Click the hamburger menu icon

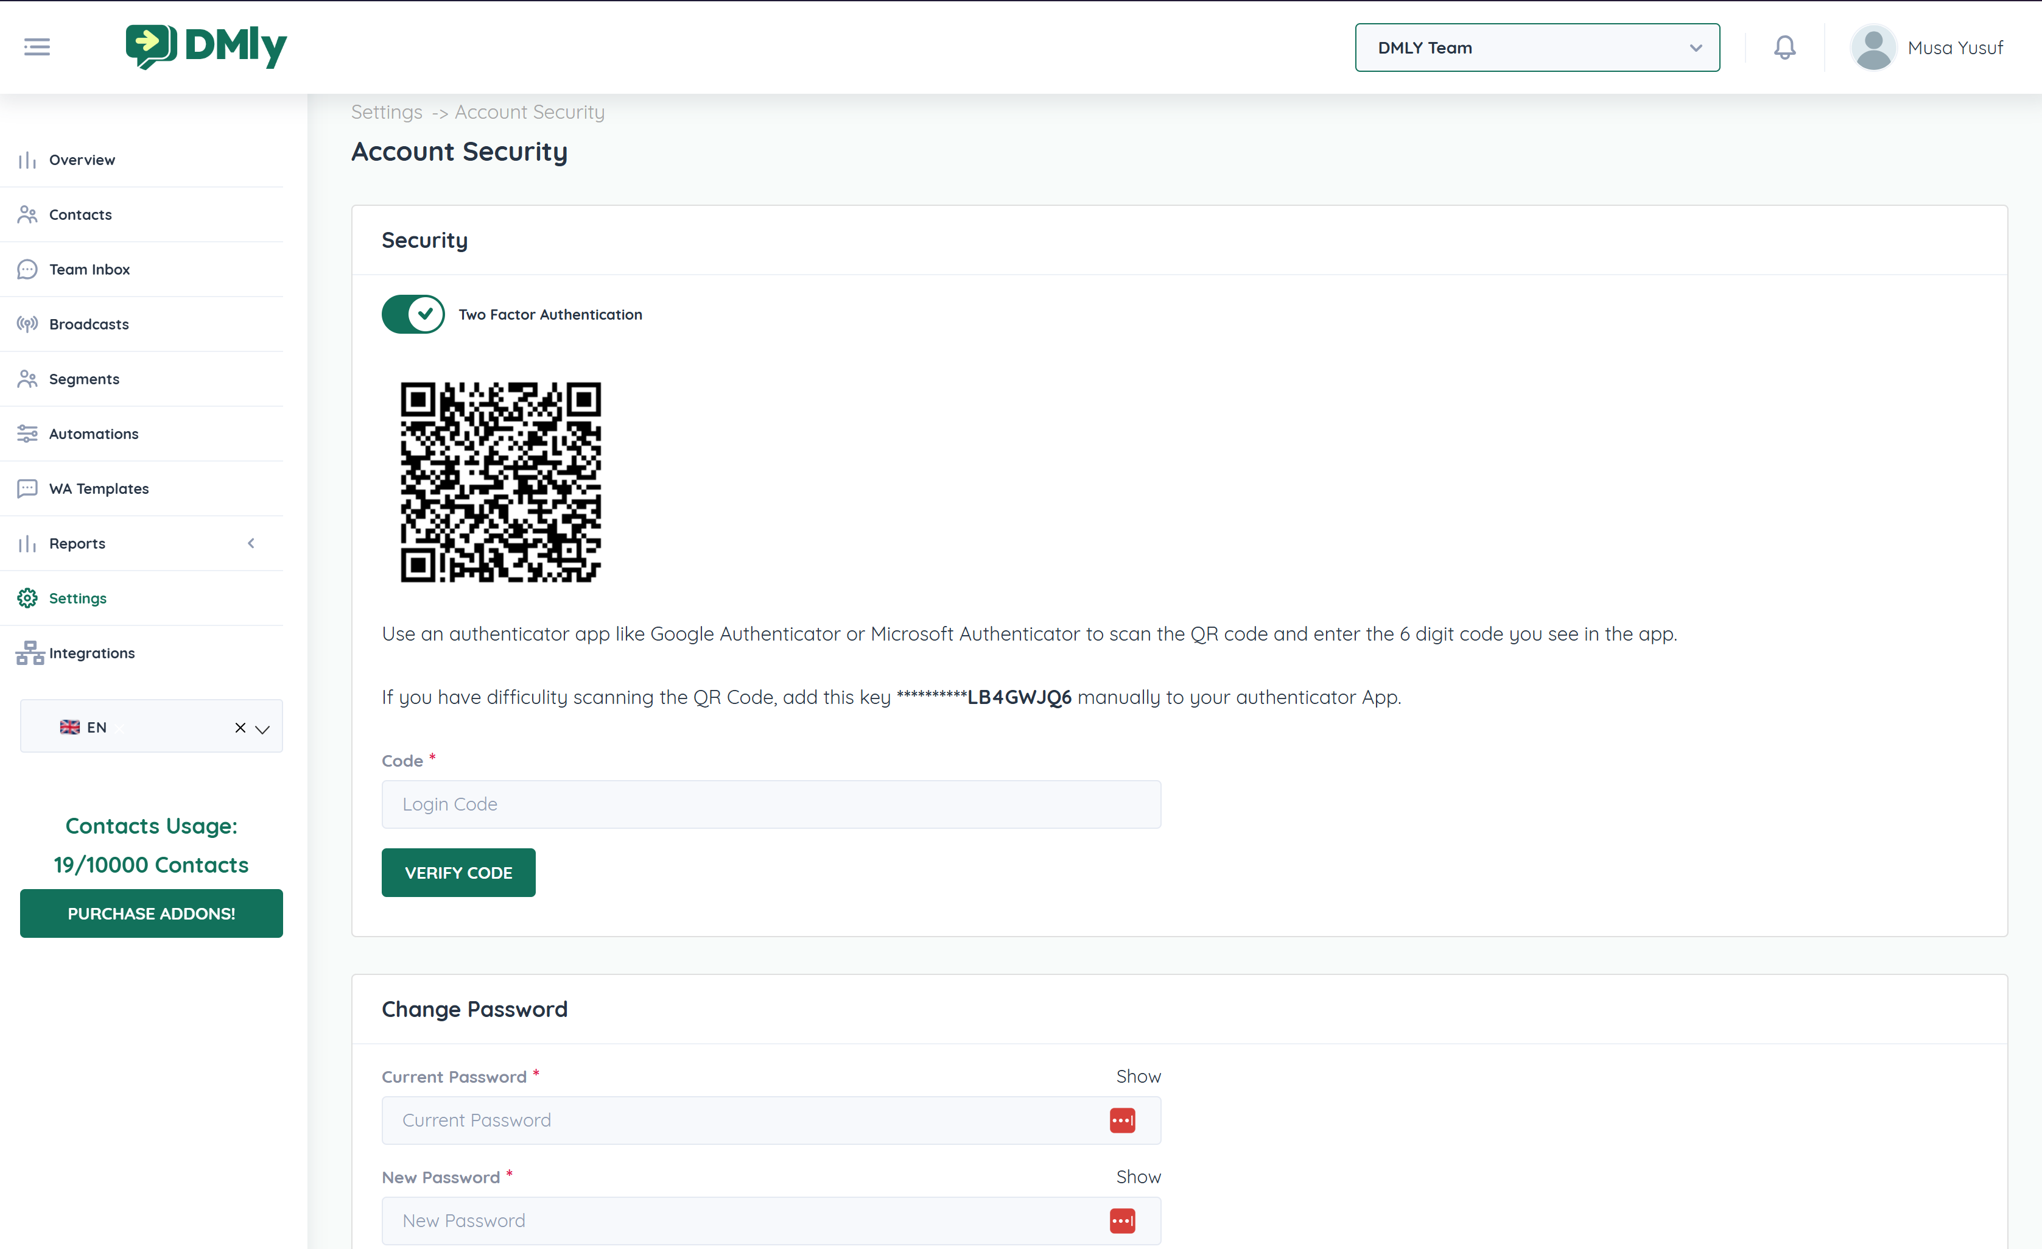[37, 47]
